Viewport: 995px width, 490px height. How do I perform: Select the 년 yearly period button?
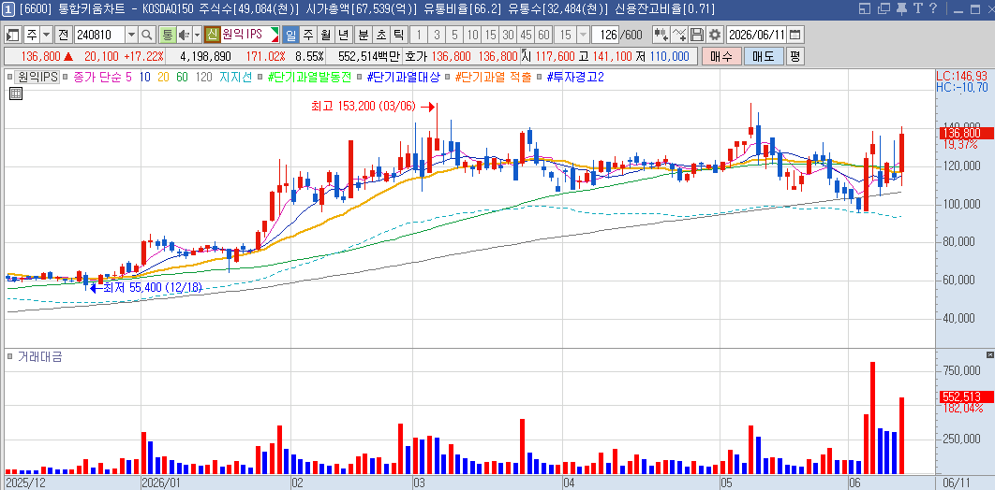(x=343, y=35)
